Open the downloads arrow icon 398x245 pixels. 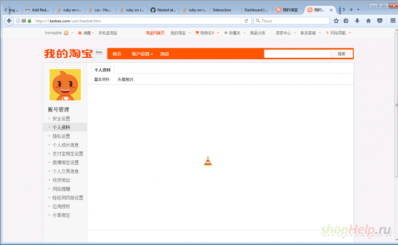point(357,21)
